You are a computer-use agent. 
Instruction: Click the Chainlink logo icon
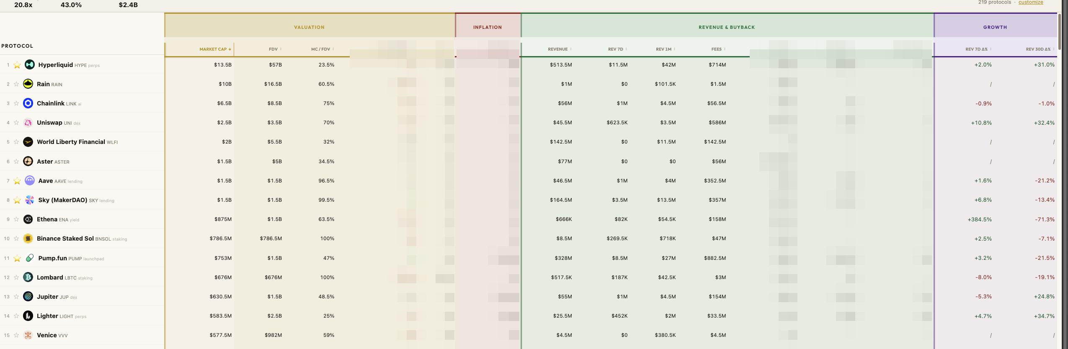[28, 103]
